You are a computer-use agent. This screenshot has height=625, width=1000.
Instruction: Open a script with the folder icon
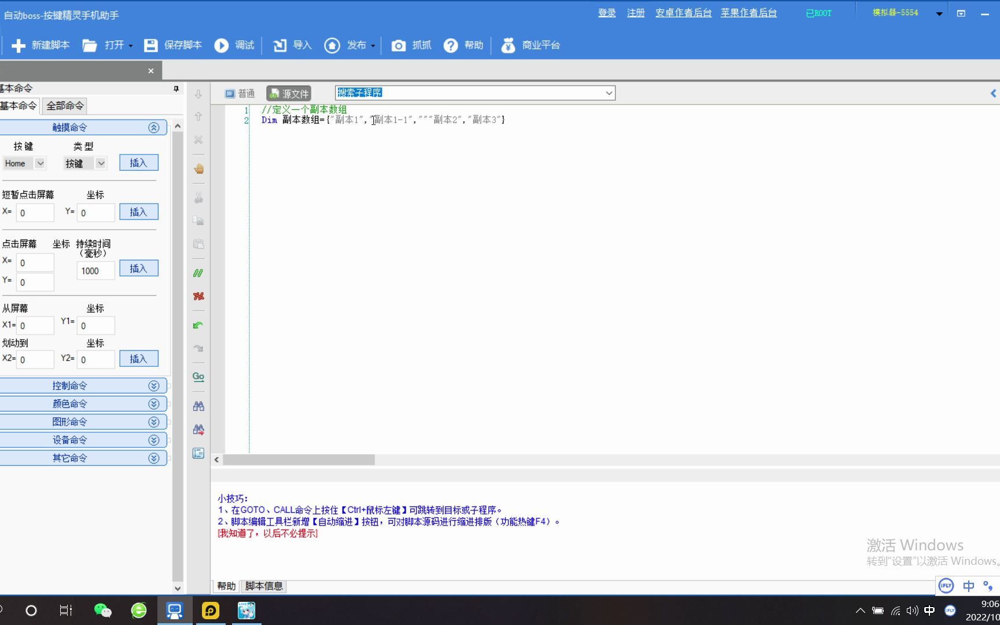(x=90, y=45)
